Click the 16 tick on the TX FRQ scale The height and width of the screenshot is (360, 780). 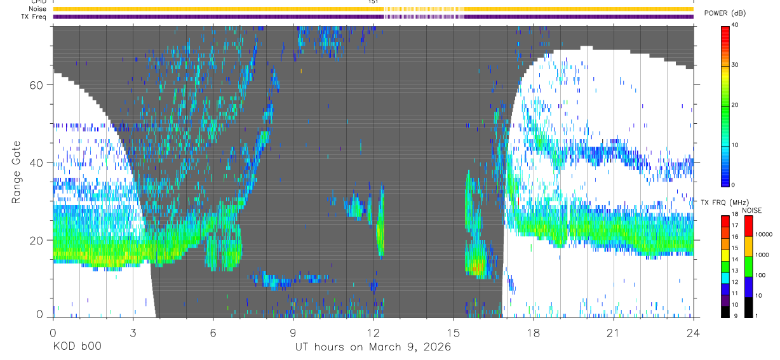(x=736, y=236)
